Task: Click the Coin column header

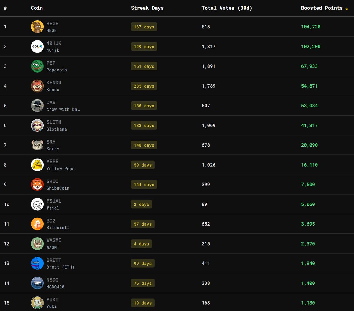Action: [37, 8]
